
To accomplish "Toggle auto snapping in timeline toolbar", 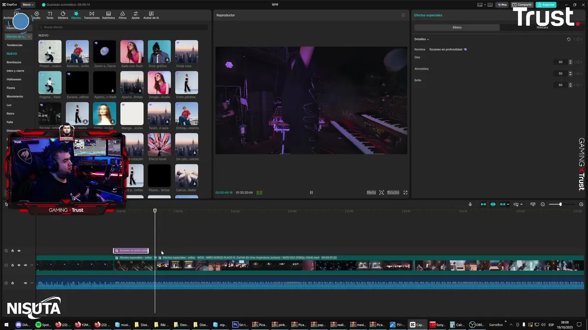I will [493, 204].
